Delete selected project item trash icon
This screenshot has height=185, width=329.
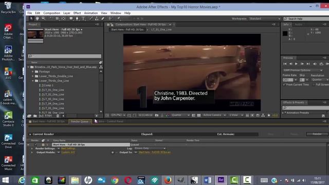coord(58,116)
